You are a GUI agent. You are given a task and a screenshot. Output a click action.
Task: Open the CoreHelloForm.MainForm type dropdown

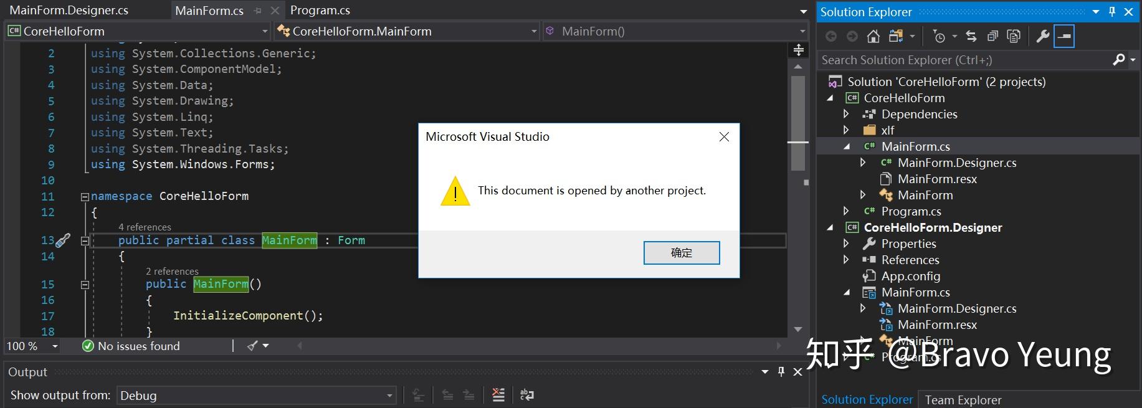[534, 31]
